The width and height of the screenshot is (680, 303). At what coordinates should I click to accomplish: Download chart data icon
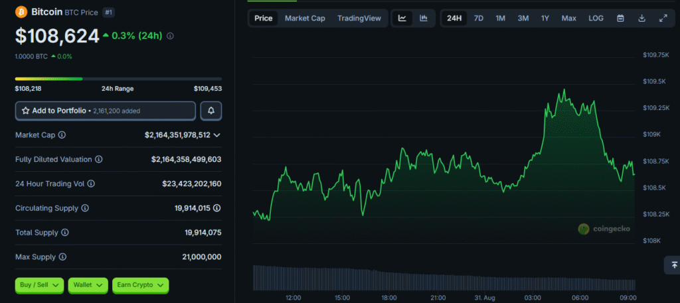click(x=641, y=18)
